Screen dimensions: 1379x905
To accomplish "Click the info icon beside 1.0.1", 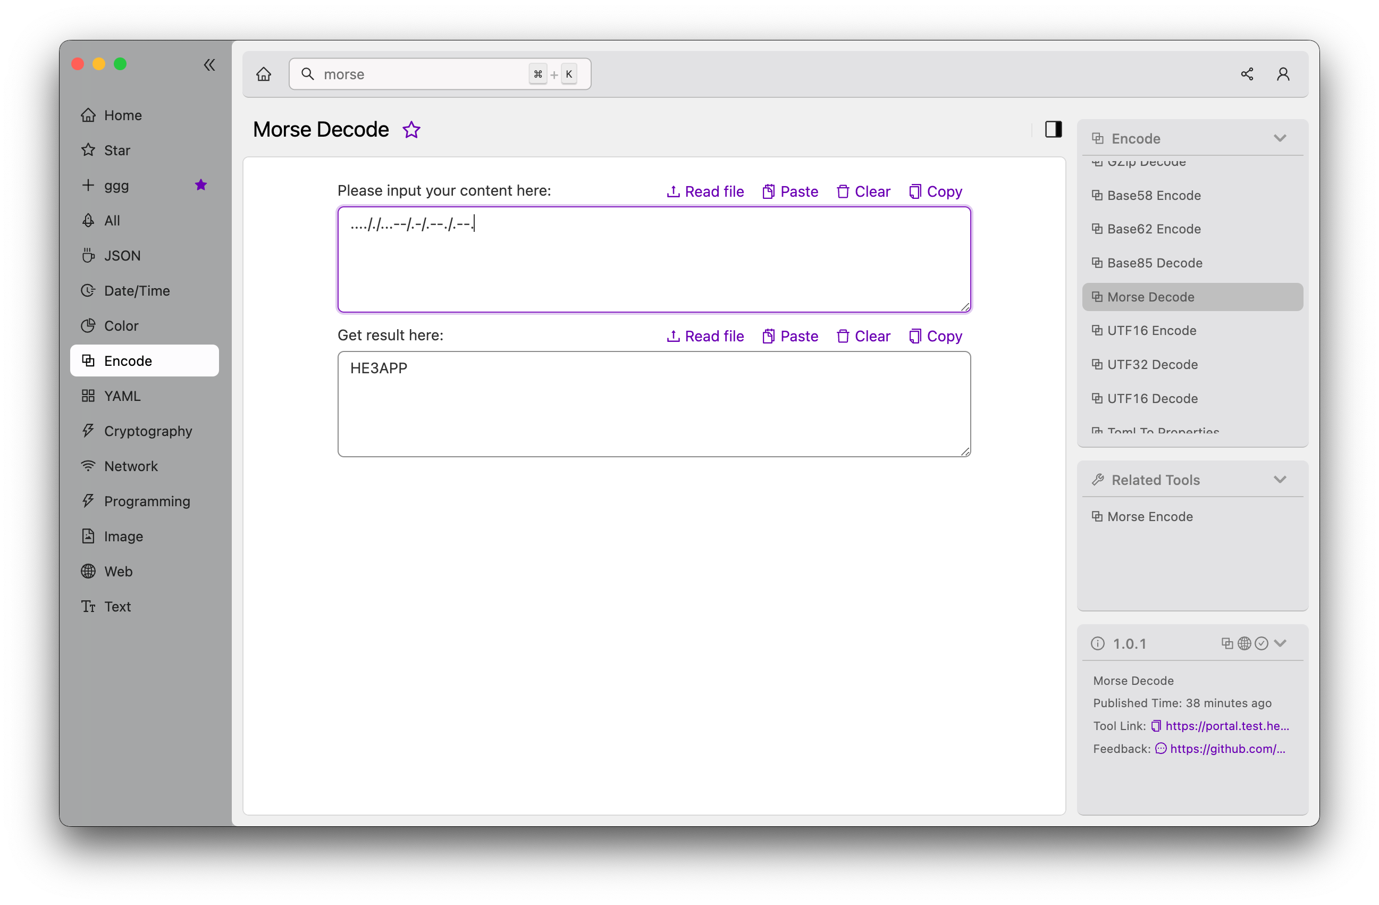I will coord(1097,644).
